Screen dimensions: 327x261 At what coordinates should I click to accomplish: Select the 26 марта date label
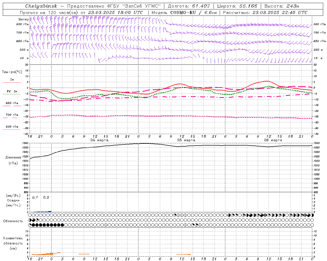(273, 140)
